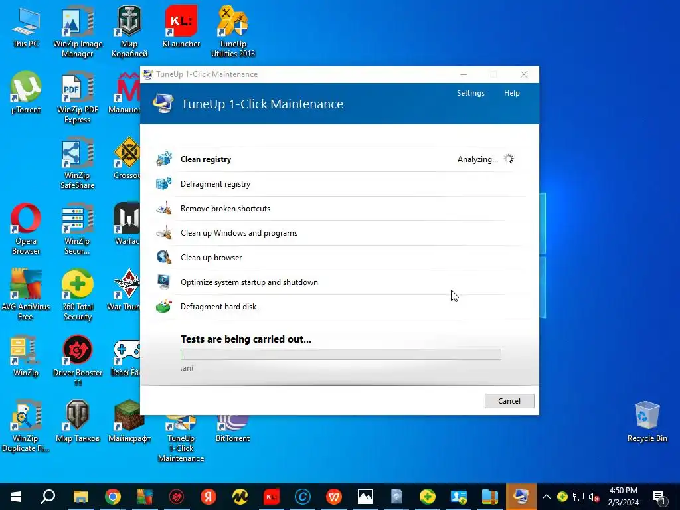The image size is (680, 510).
Task: Select the WinZip Image Manager desktop icon
Action: coord(78,32)
